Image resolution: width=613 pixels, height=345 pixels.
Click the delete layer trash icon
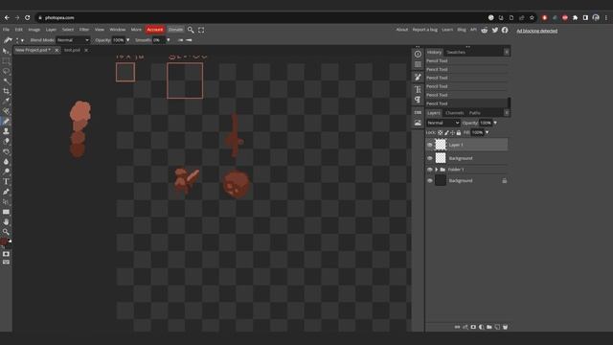[x=505, y=327]
